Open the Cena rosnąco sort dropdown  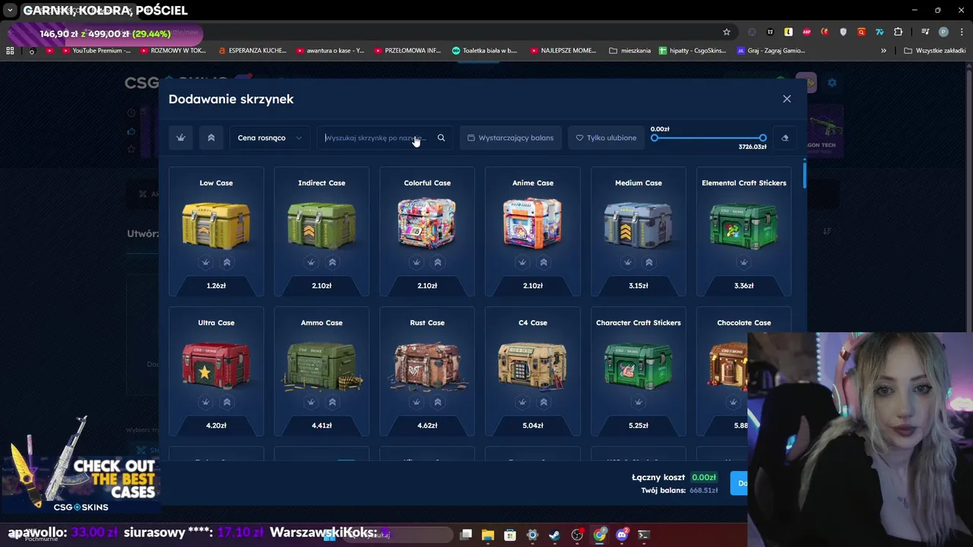click(270, 138)
